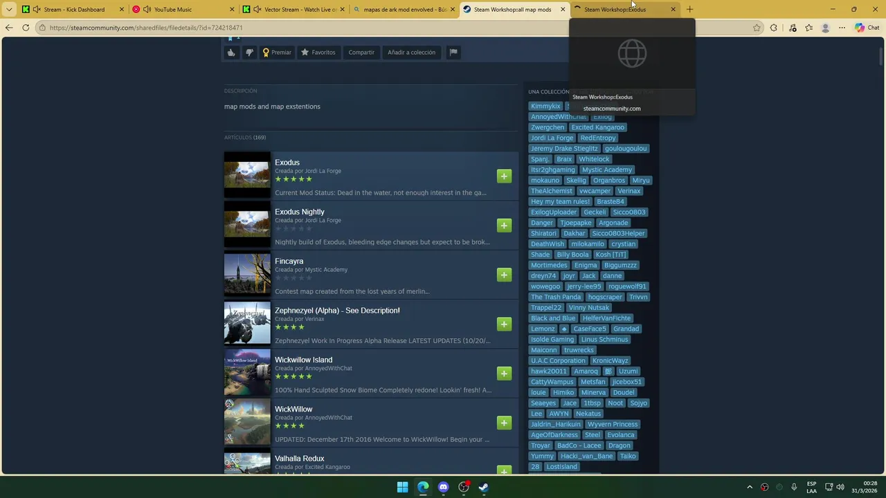The image size is (886, 498).
Task: Open Steam from the taskbar
Action: point(484,487)
